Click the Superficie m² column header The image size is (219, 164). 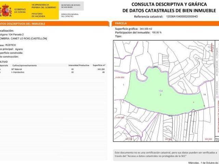(x=99, y=65)
